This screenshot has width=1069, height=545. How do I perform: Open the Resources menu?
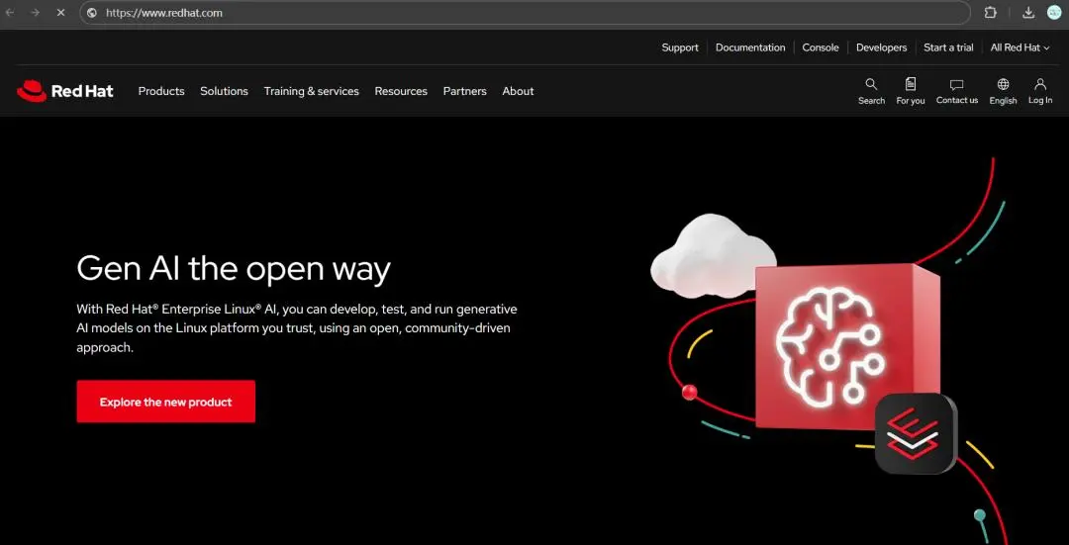(401, 91)
